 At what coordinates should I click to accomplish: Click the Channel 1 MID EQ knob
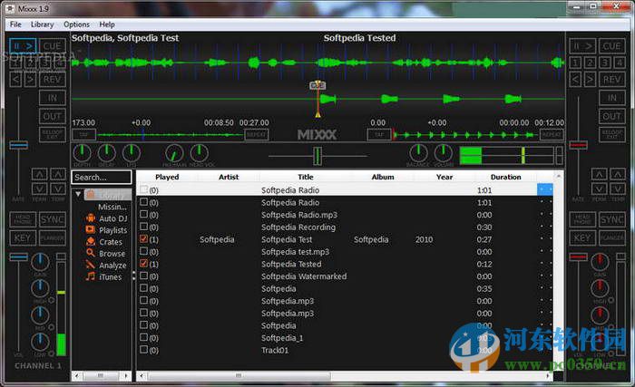pyautogui.click(x=40, y=315)
